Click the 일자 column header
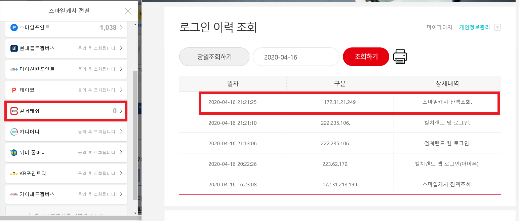 pyautogui.click(x=233, y=84)
